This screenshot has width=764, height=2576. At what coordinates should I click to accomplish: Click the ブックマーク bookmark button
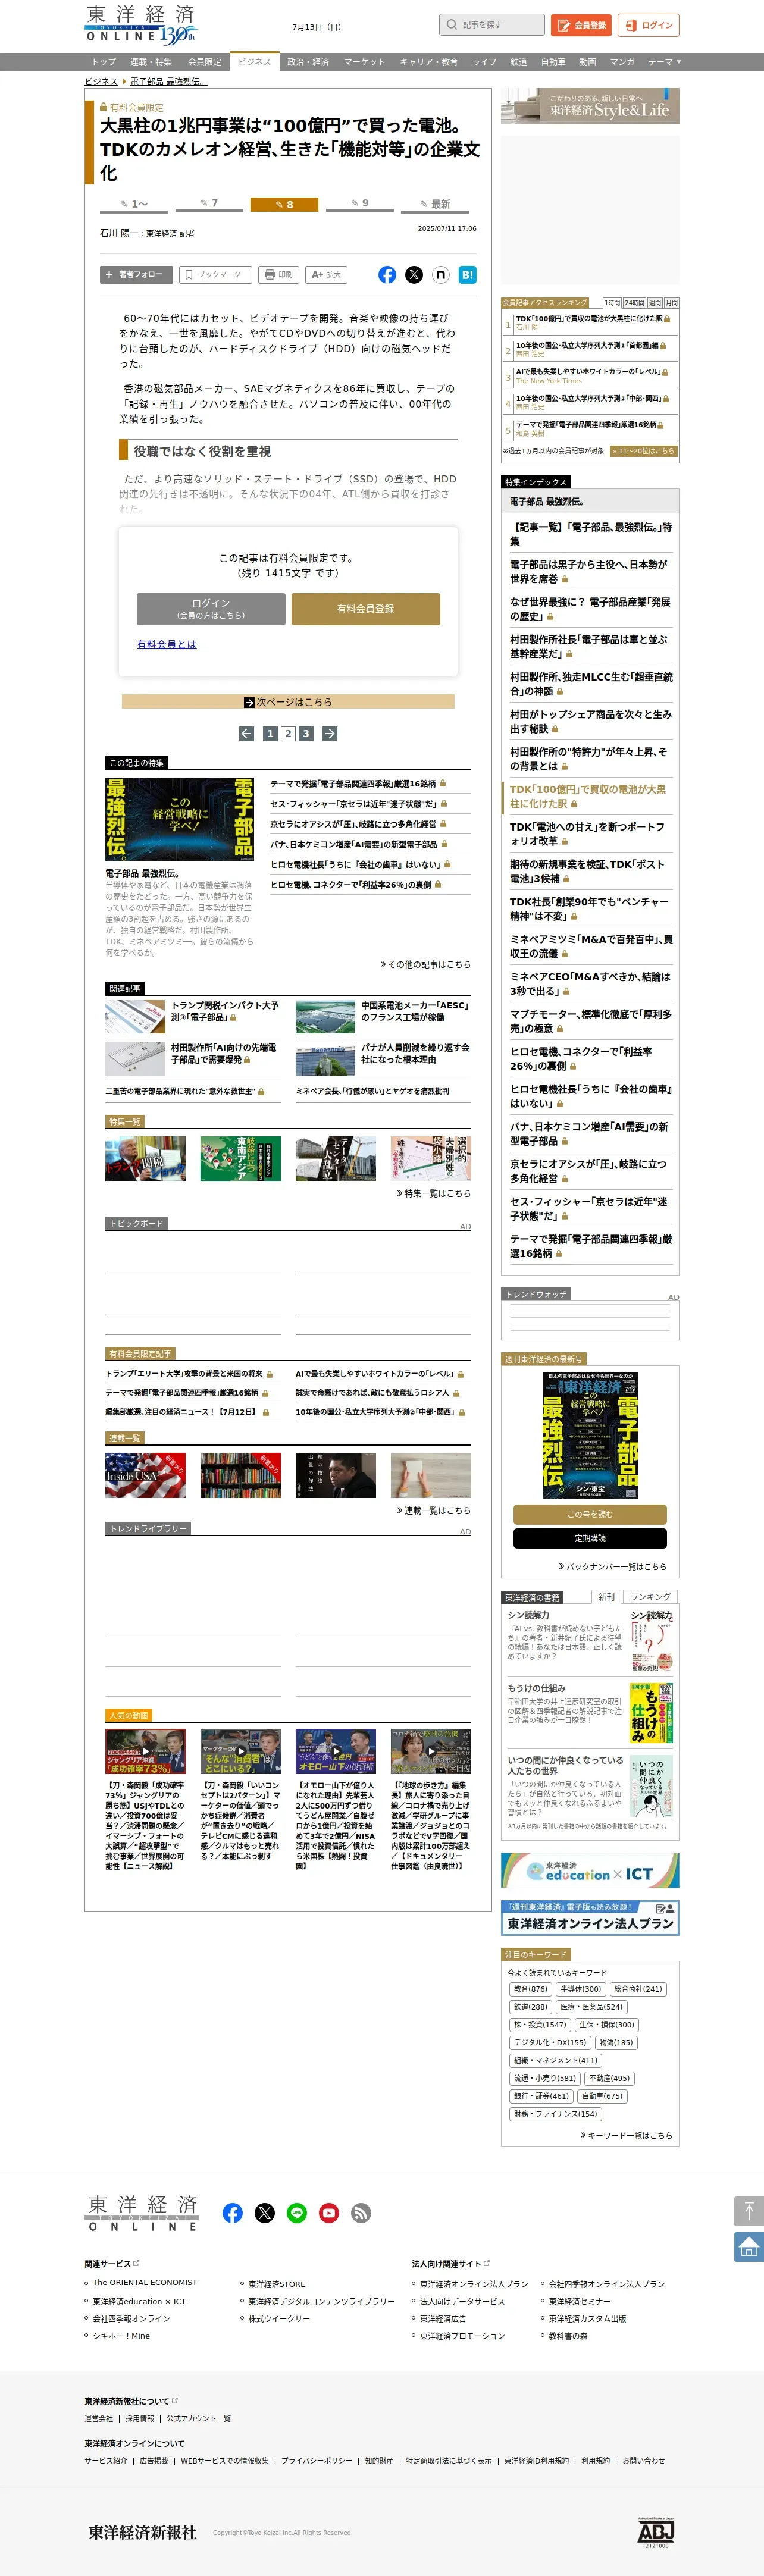pos(215,275)
